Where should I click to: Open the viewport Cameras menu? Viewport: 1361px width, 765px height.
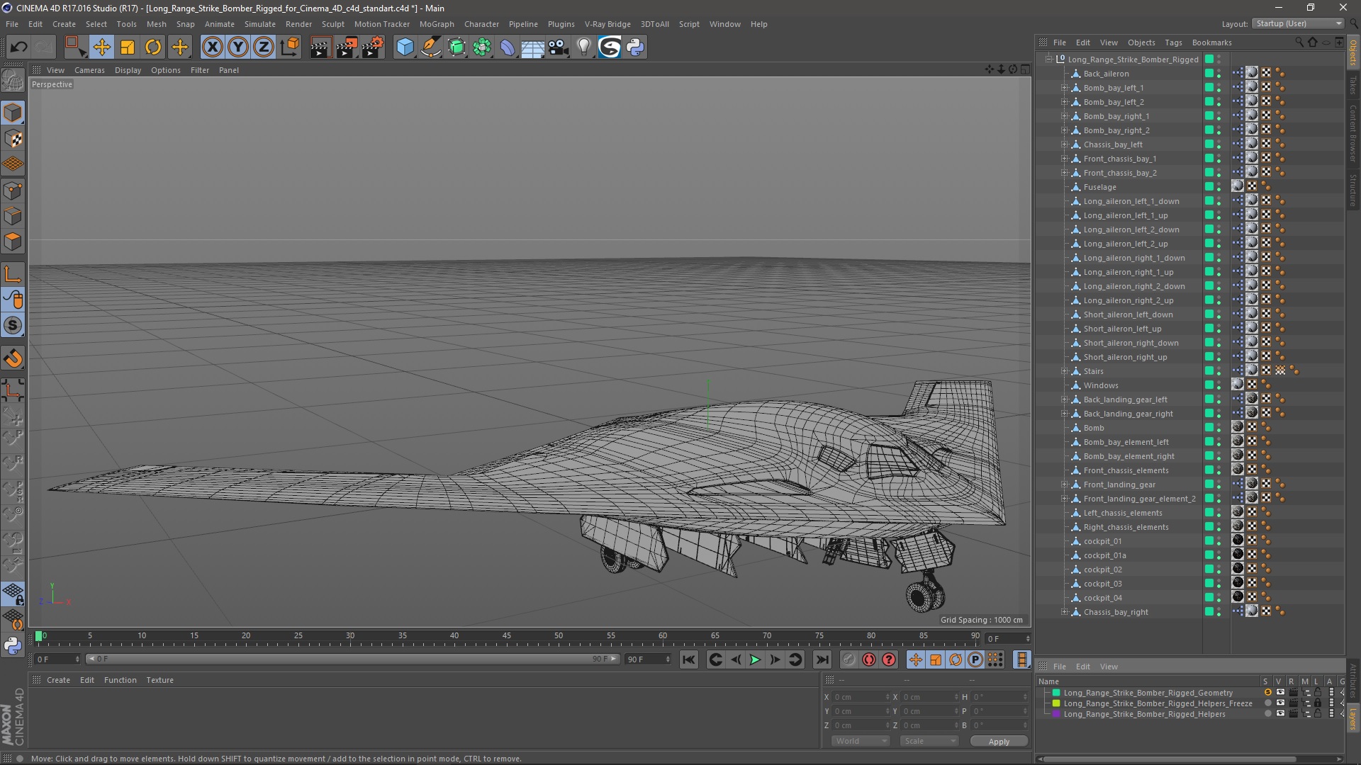[x=89, y=70]
